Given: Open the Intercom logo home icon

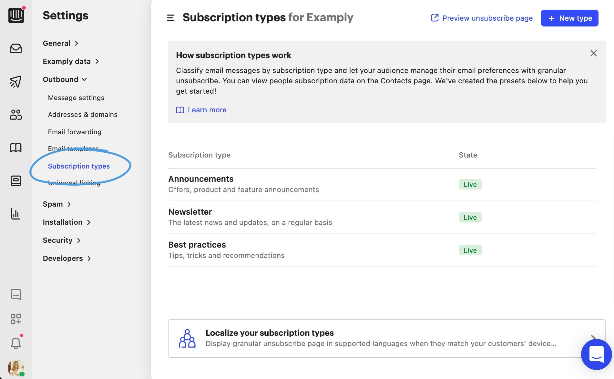Looking at the screenshot, I should coord(16,15).
